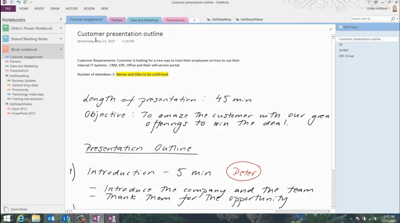This screenshot has width=400, height=223.
Task: Open Quick Notes at the sidebar bottom
Action: click(x=19, y=209)
